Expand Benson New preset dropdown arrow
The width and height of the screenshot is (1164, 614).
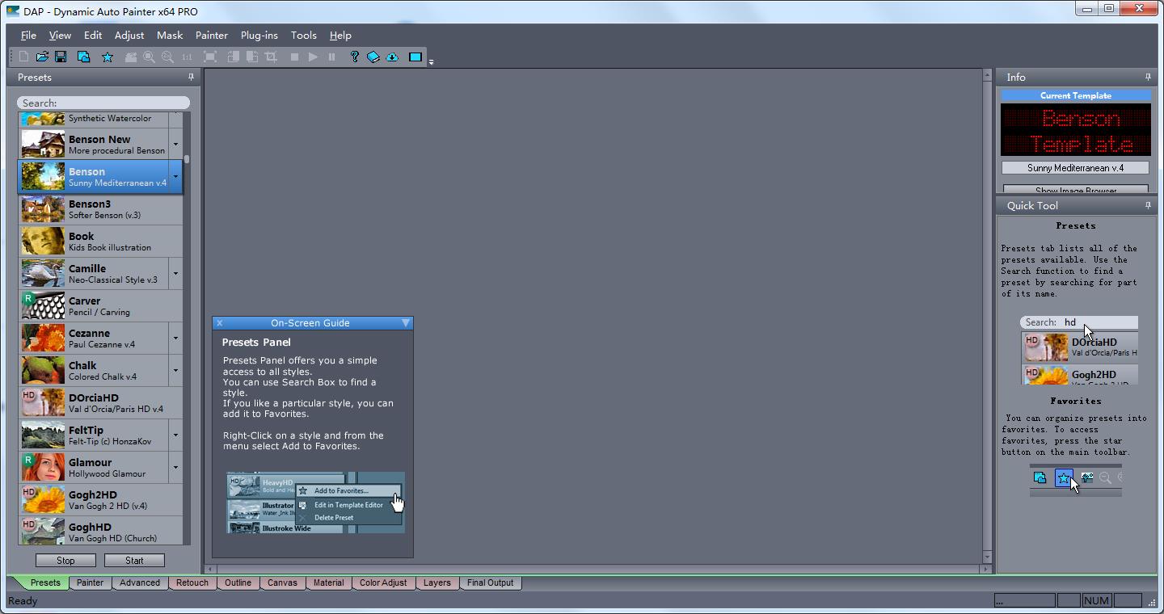(175, 145)
